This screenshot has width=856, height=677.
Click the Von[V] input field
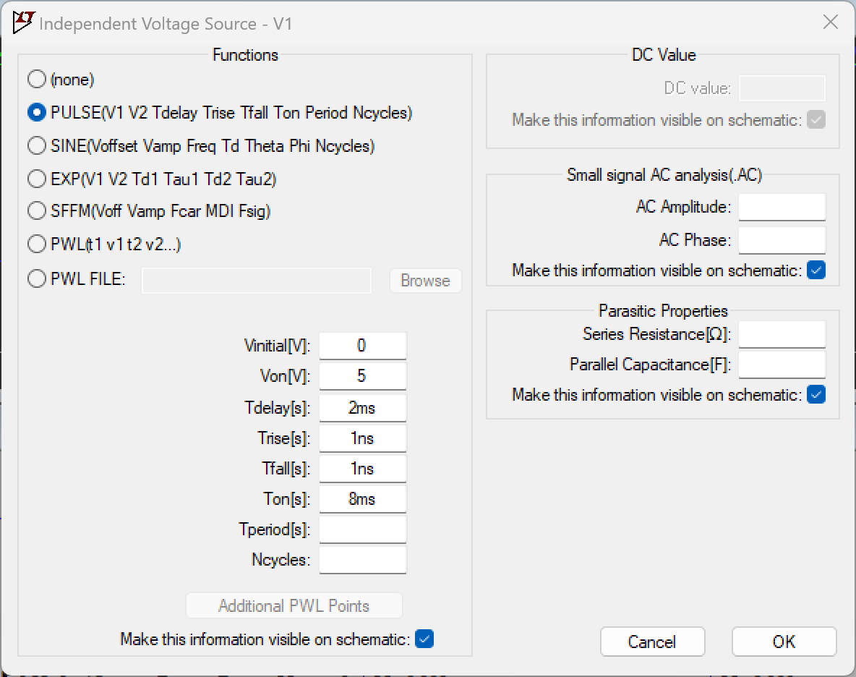pyautogui.click(x=362, y=376)
